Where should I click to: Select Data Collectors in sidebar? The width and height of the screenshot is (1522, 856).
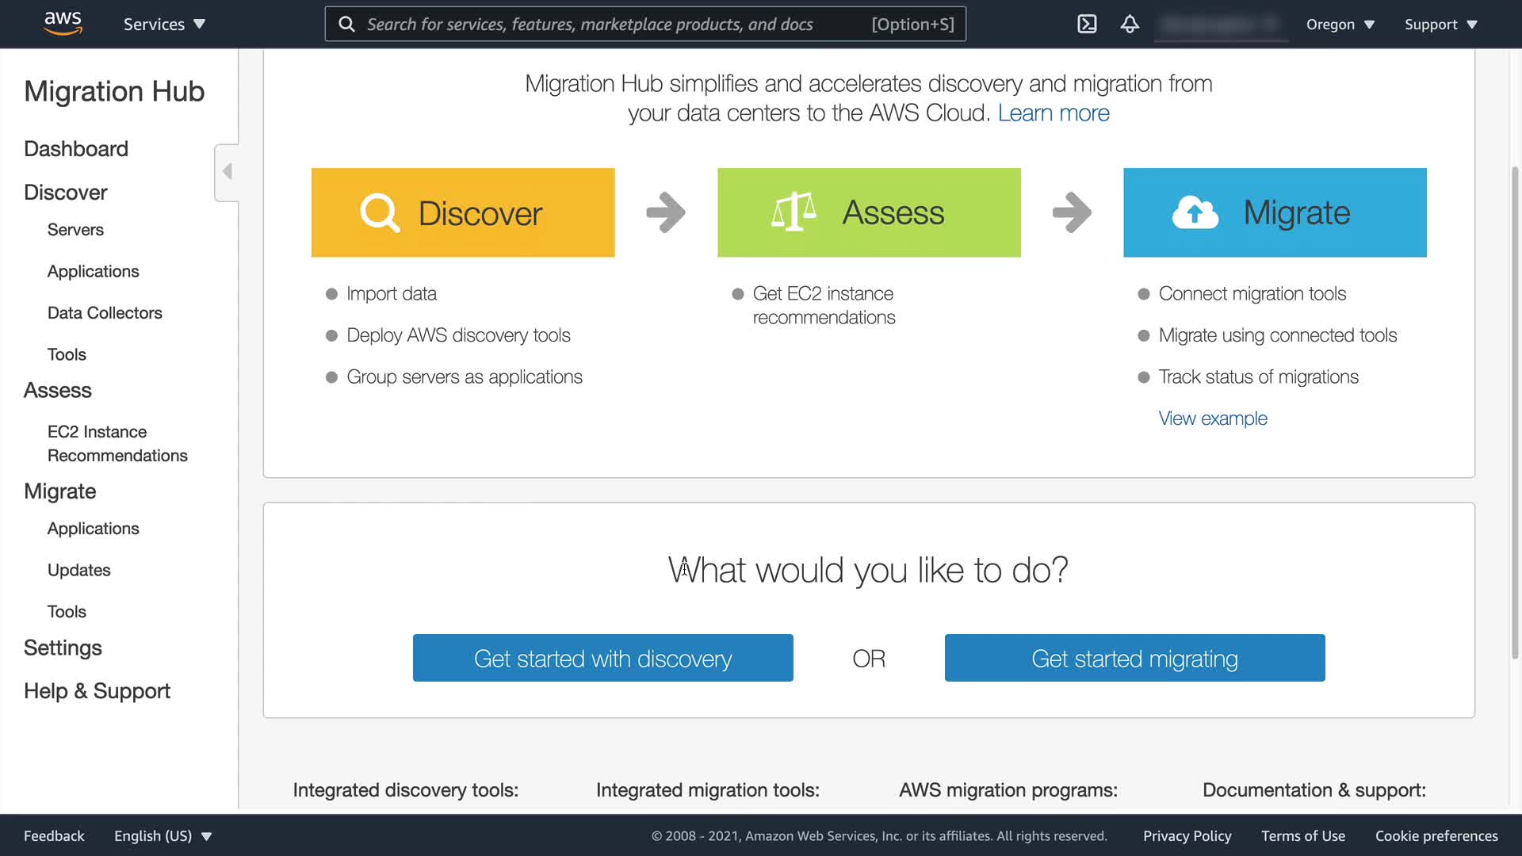[x=105, y=313]
